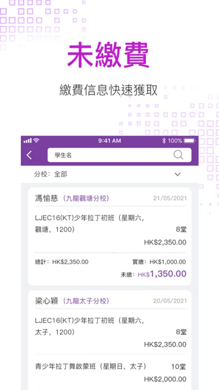Tap the signal strength bars icon
The image size is (219, 390).
click(28, 141)
